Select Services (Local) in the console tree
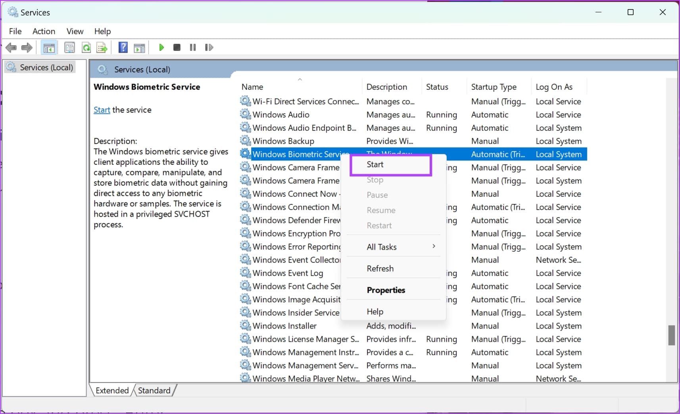Image resolution: width=680 pixels, height=414 pixels. pyautogui.click(x=40, y=67)
